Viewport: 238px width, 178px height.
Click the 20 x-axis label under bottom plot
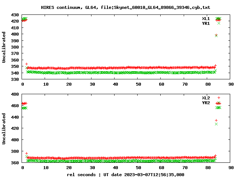click(x=69, y=168)
